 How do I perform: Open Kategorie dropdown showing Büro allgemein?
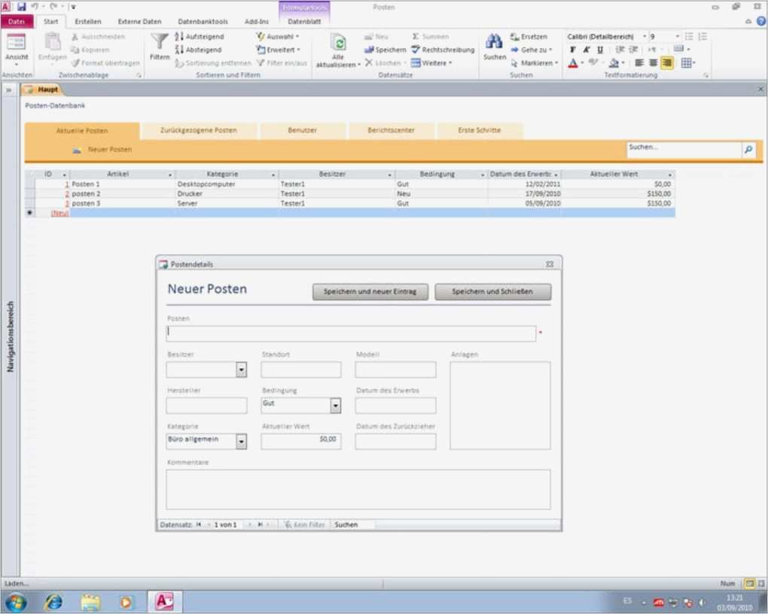tap(241, 442)
